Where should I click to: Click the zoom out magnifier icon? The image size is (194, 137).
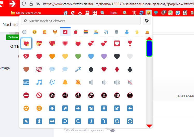102,13
